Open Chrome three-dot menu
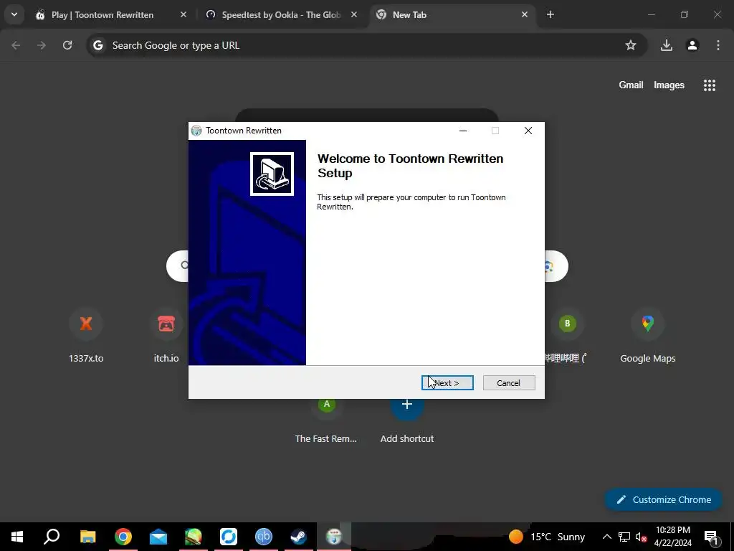Image resolution: width=734 pixels, height=551 pixels. pos(718,45)
